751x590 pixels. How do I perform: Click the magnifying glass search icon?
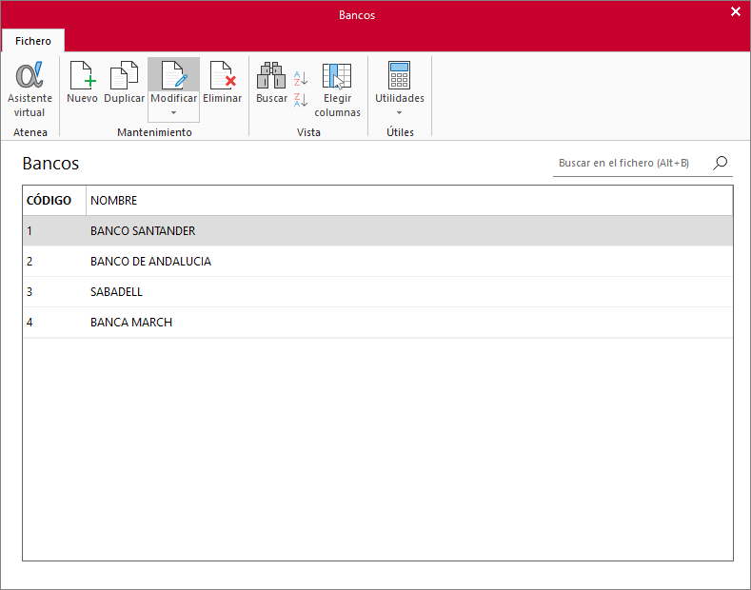point(721,163)
